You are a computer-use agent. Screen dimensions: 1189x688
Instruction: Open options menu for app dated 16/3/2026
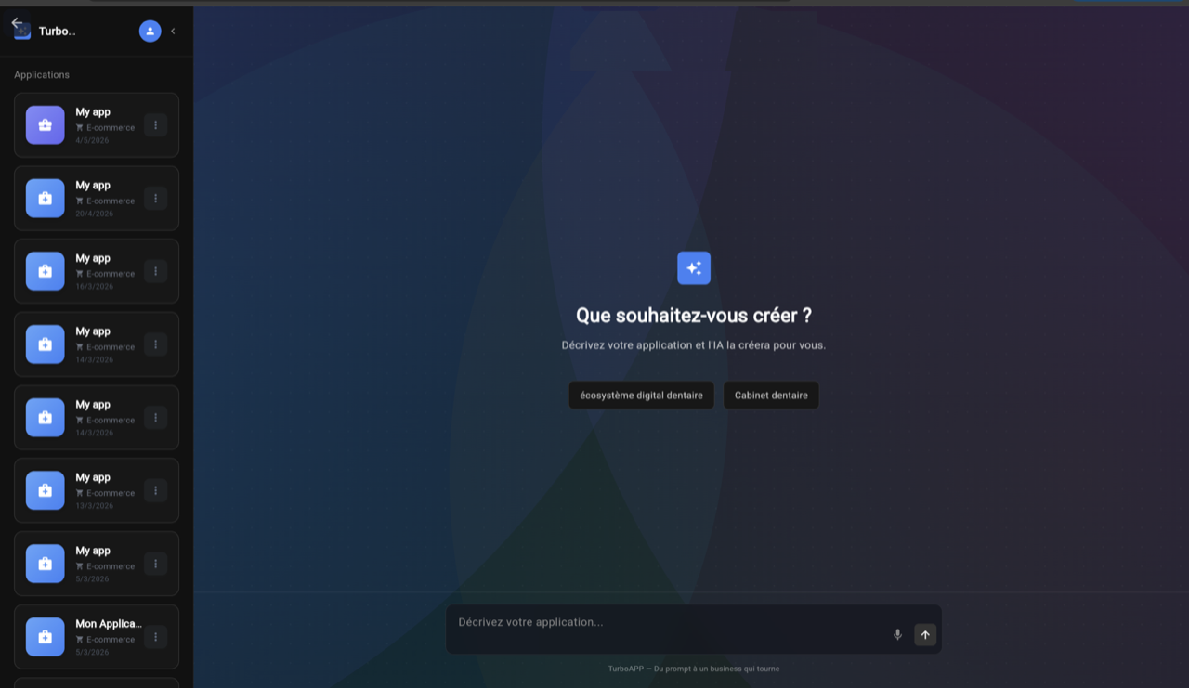[x=155, y=271]
